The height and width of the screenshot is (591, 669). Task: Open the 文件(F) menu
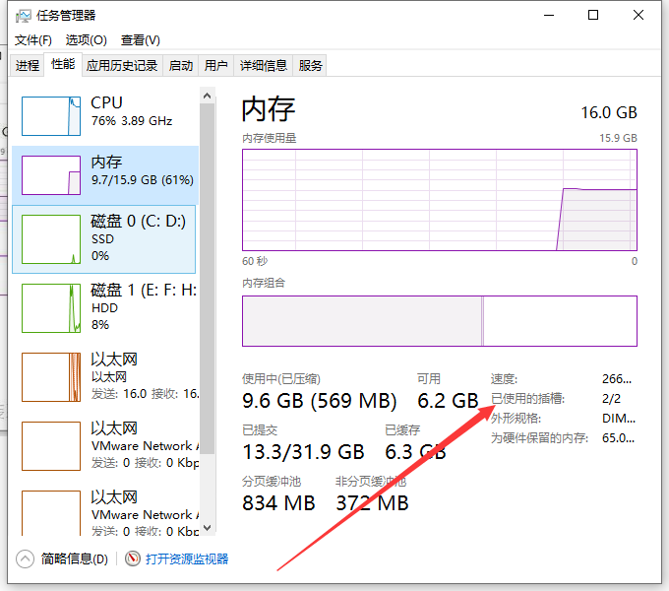pyautogui.click(x=32, y=40)
